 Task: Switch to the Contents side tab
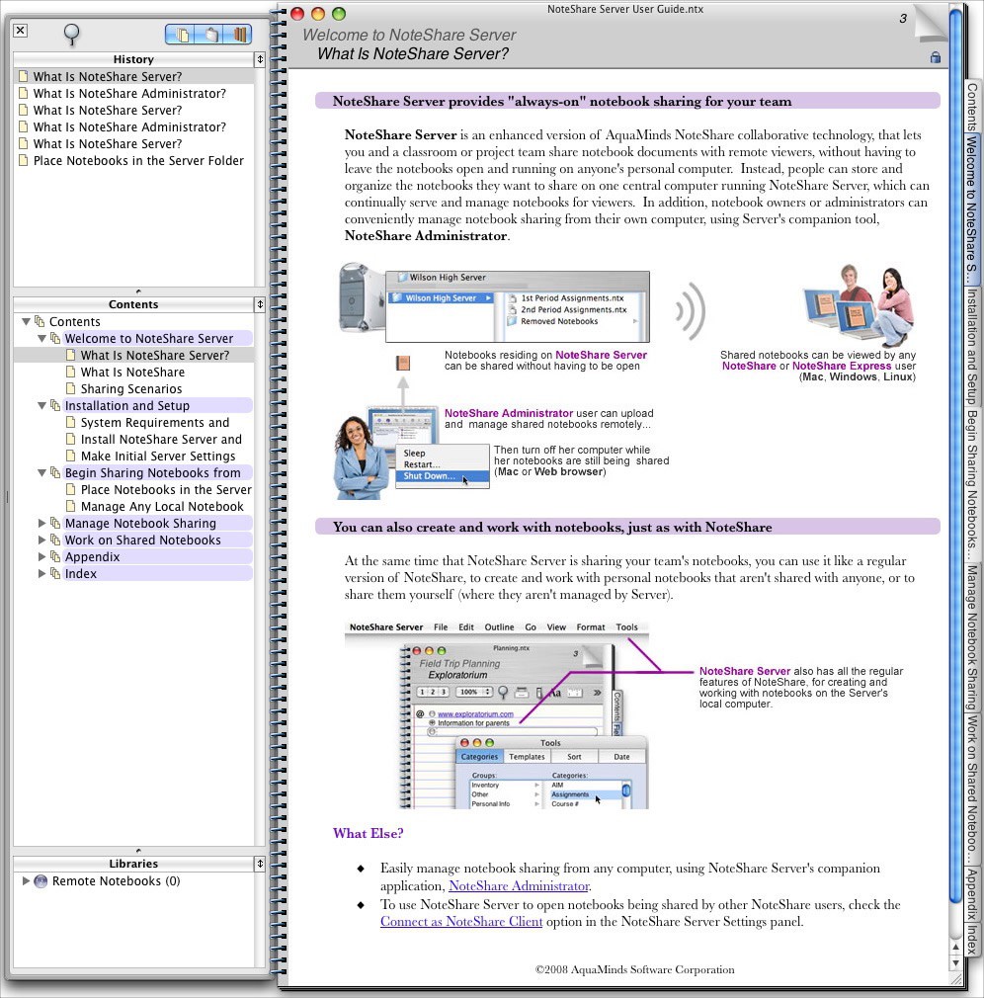click(972, 107)
